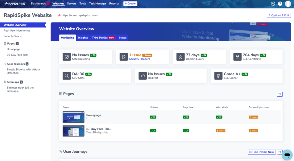Click the red Dashboards notification badge
Screen dimensions: 294x161
(48, 3)
